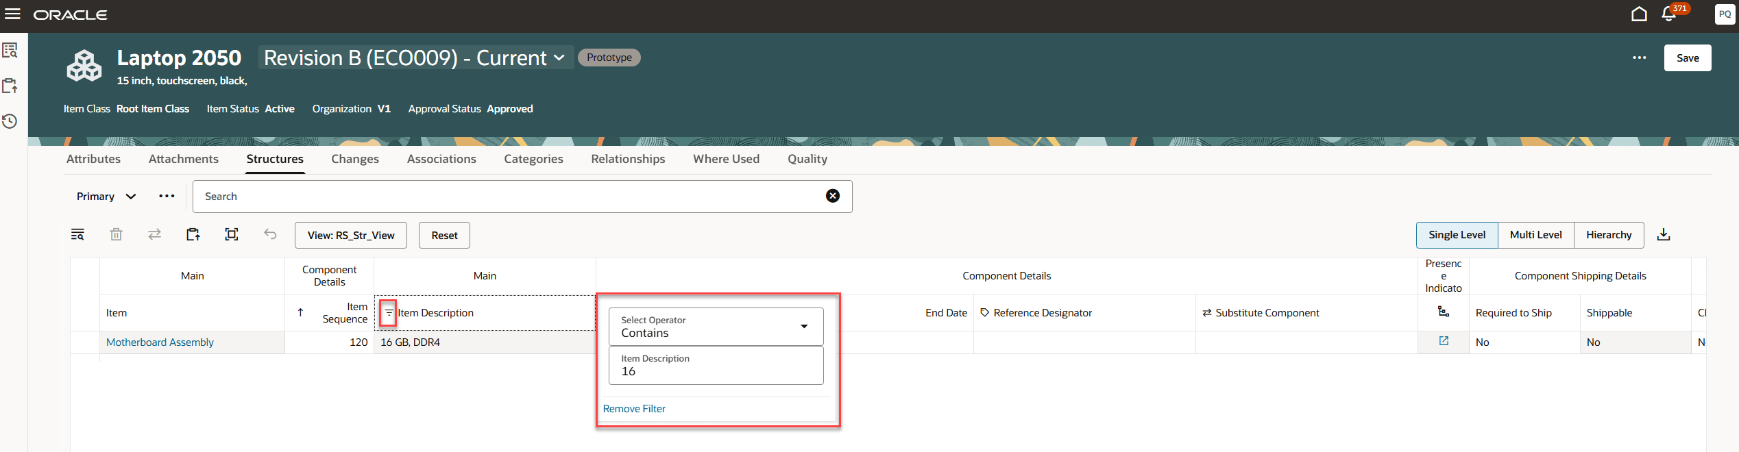The image size is (1739, 452).
Task: Click the undo arrow toolbar icon
Action: point(270,235)
